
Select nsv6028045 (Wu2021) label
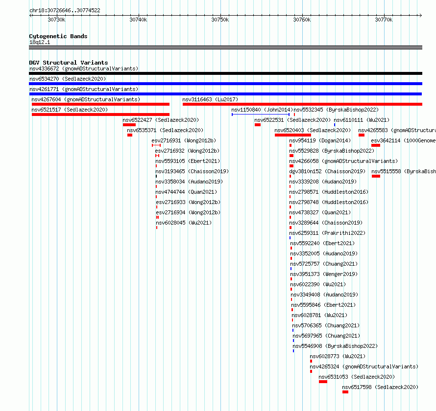pyautogui.click(x=184, y=223)
